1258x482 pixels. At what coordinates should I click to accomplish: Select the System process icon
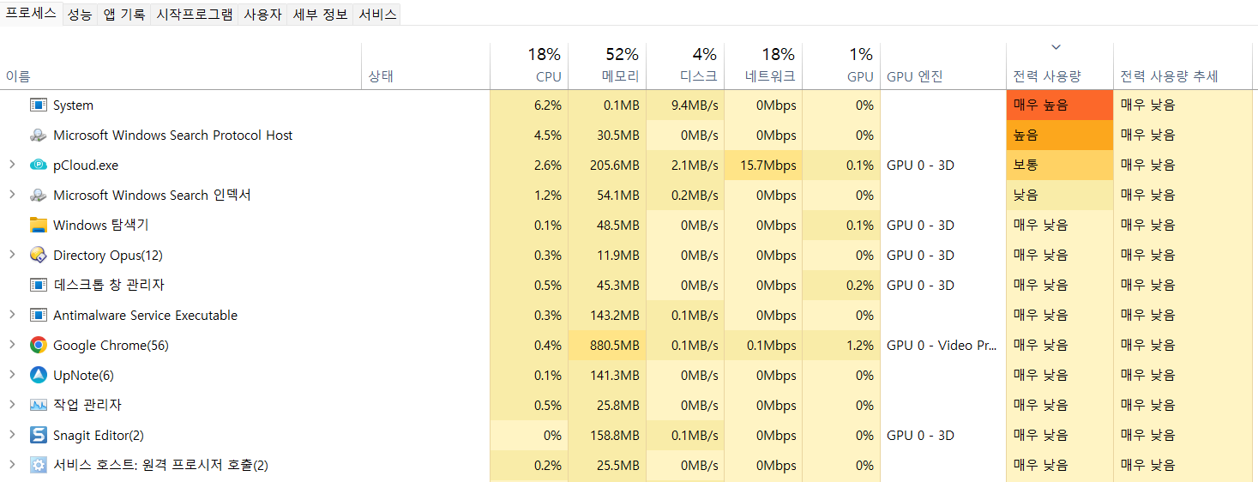(38, 105)
